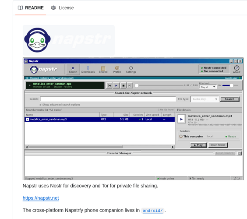Viewport: 247px width, 219px height.
Task: Click the Open folder button
Action: (x=218, y=145)
